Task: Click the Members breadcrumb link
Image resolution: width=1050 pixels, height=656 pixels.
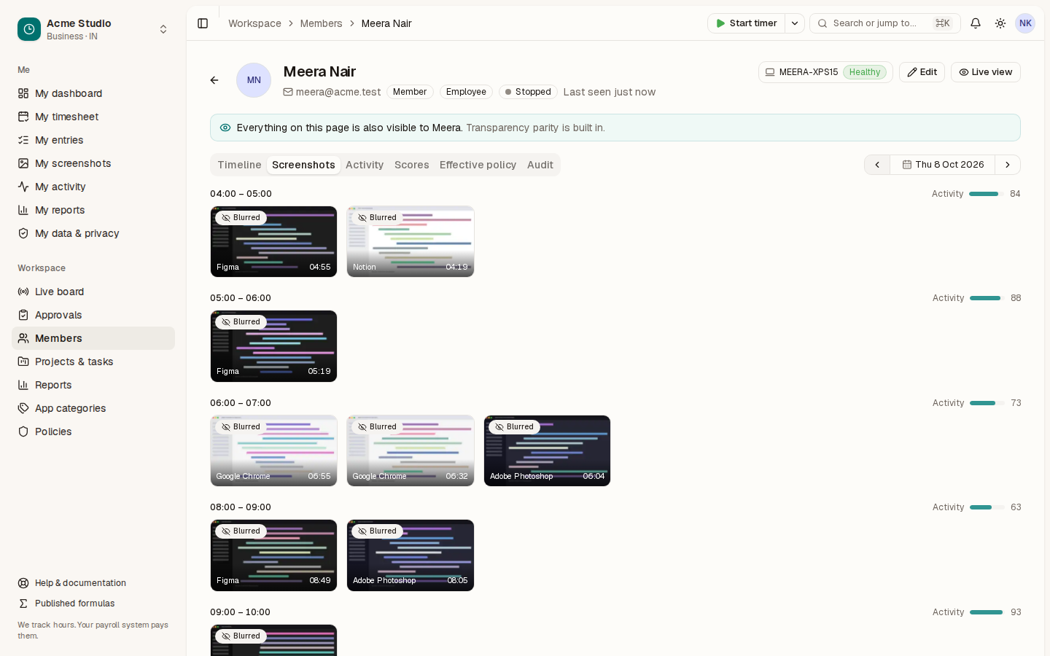Action: pos(321,23)
